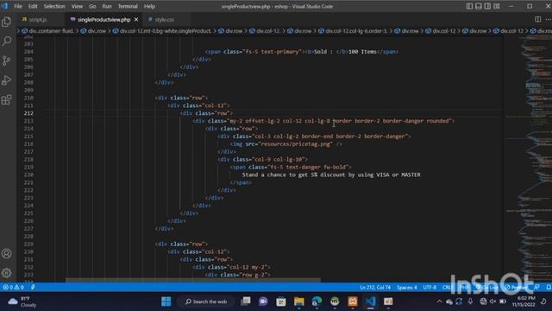Show hidden system tray icons
552x311 pixels.
(439, 301)
